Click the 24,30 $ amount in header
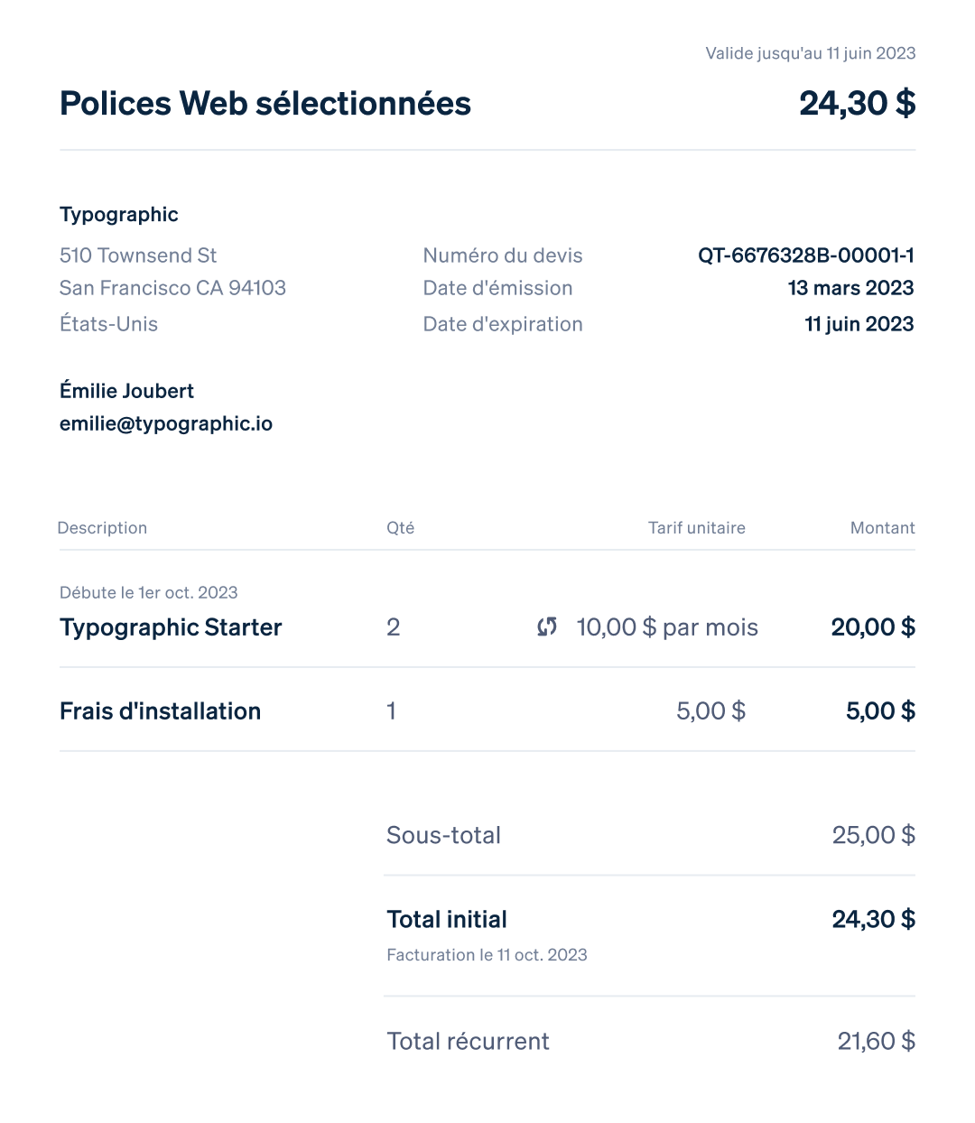This screenshot has width=975, height=1123. click(x=858, y=104)
